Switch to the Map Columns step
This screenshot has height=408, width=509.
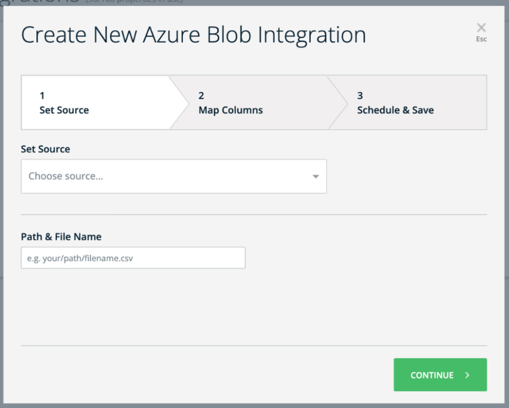(230, 103)
